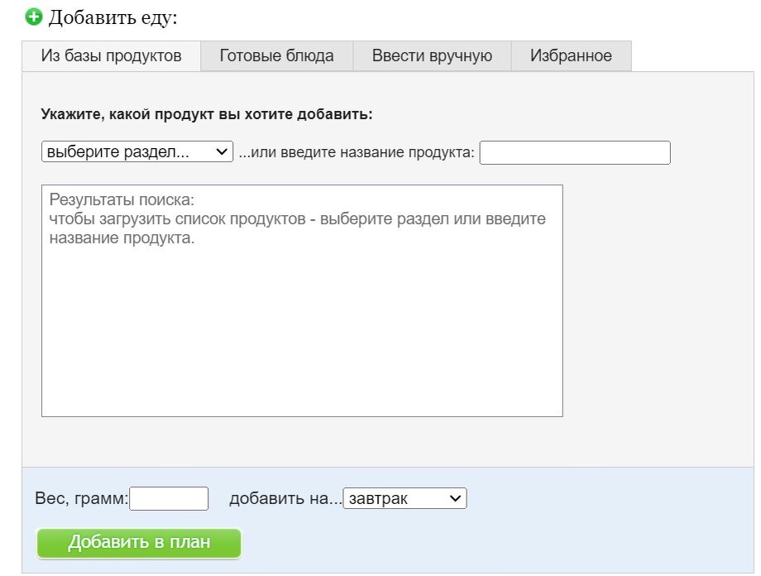Screen dimensions: 761x576
Task: Select the "Ввести вручную" tab
Action: [432, 56]
